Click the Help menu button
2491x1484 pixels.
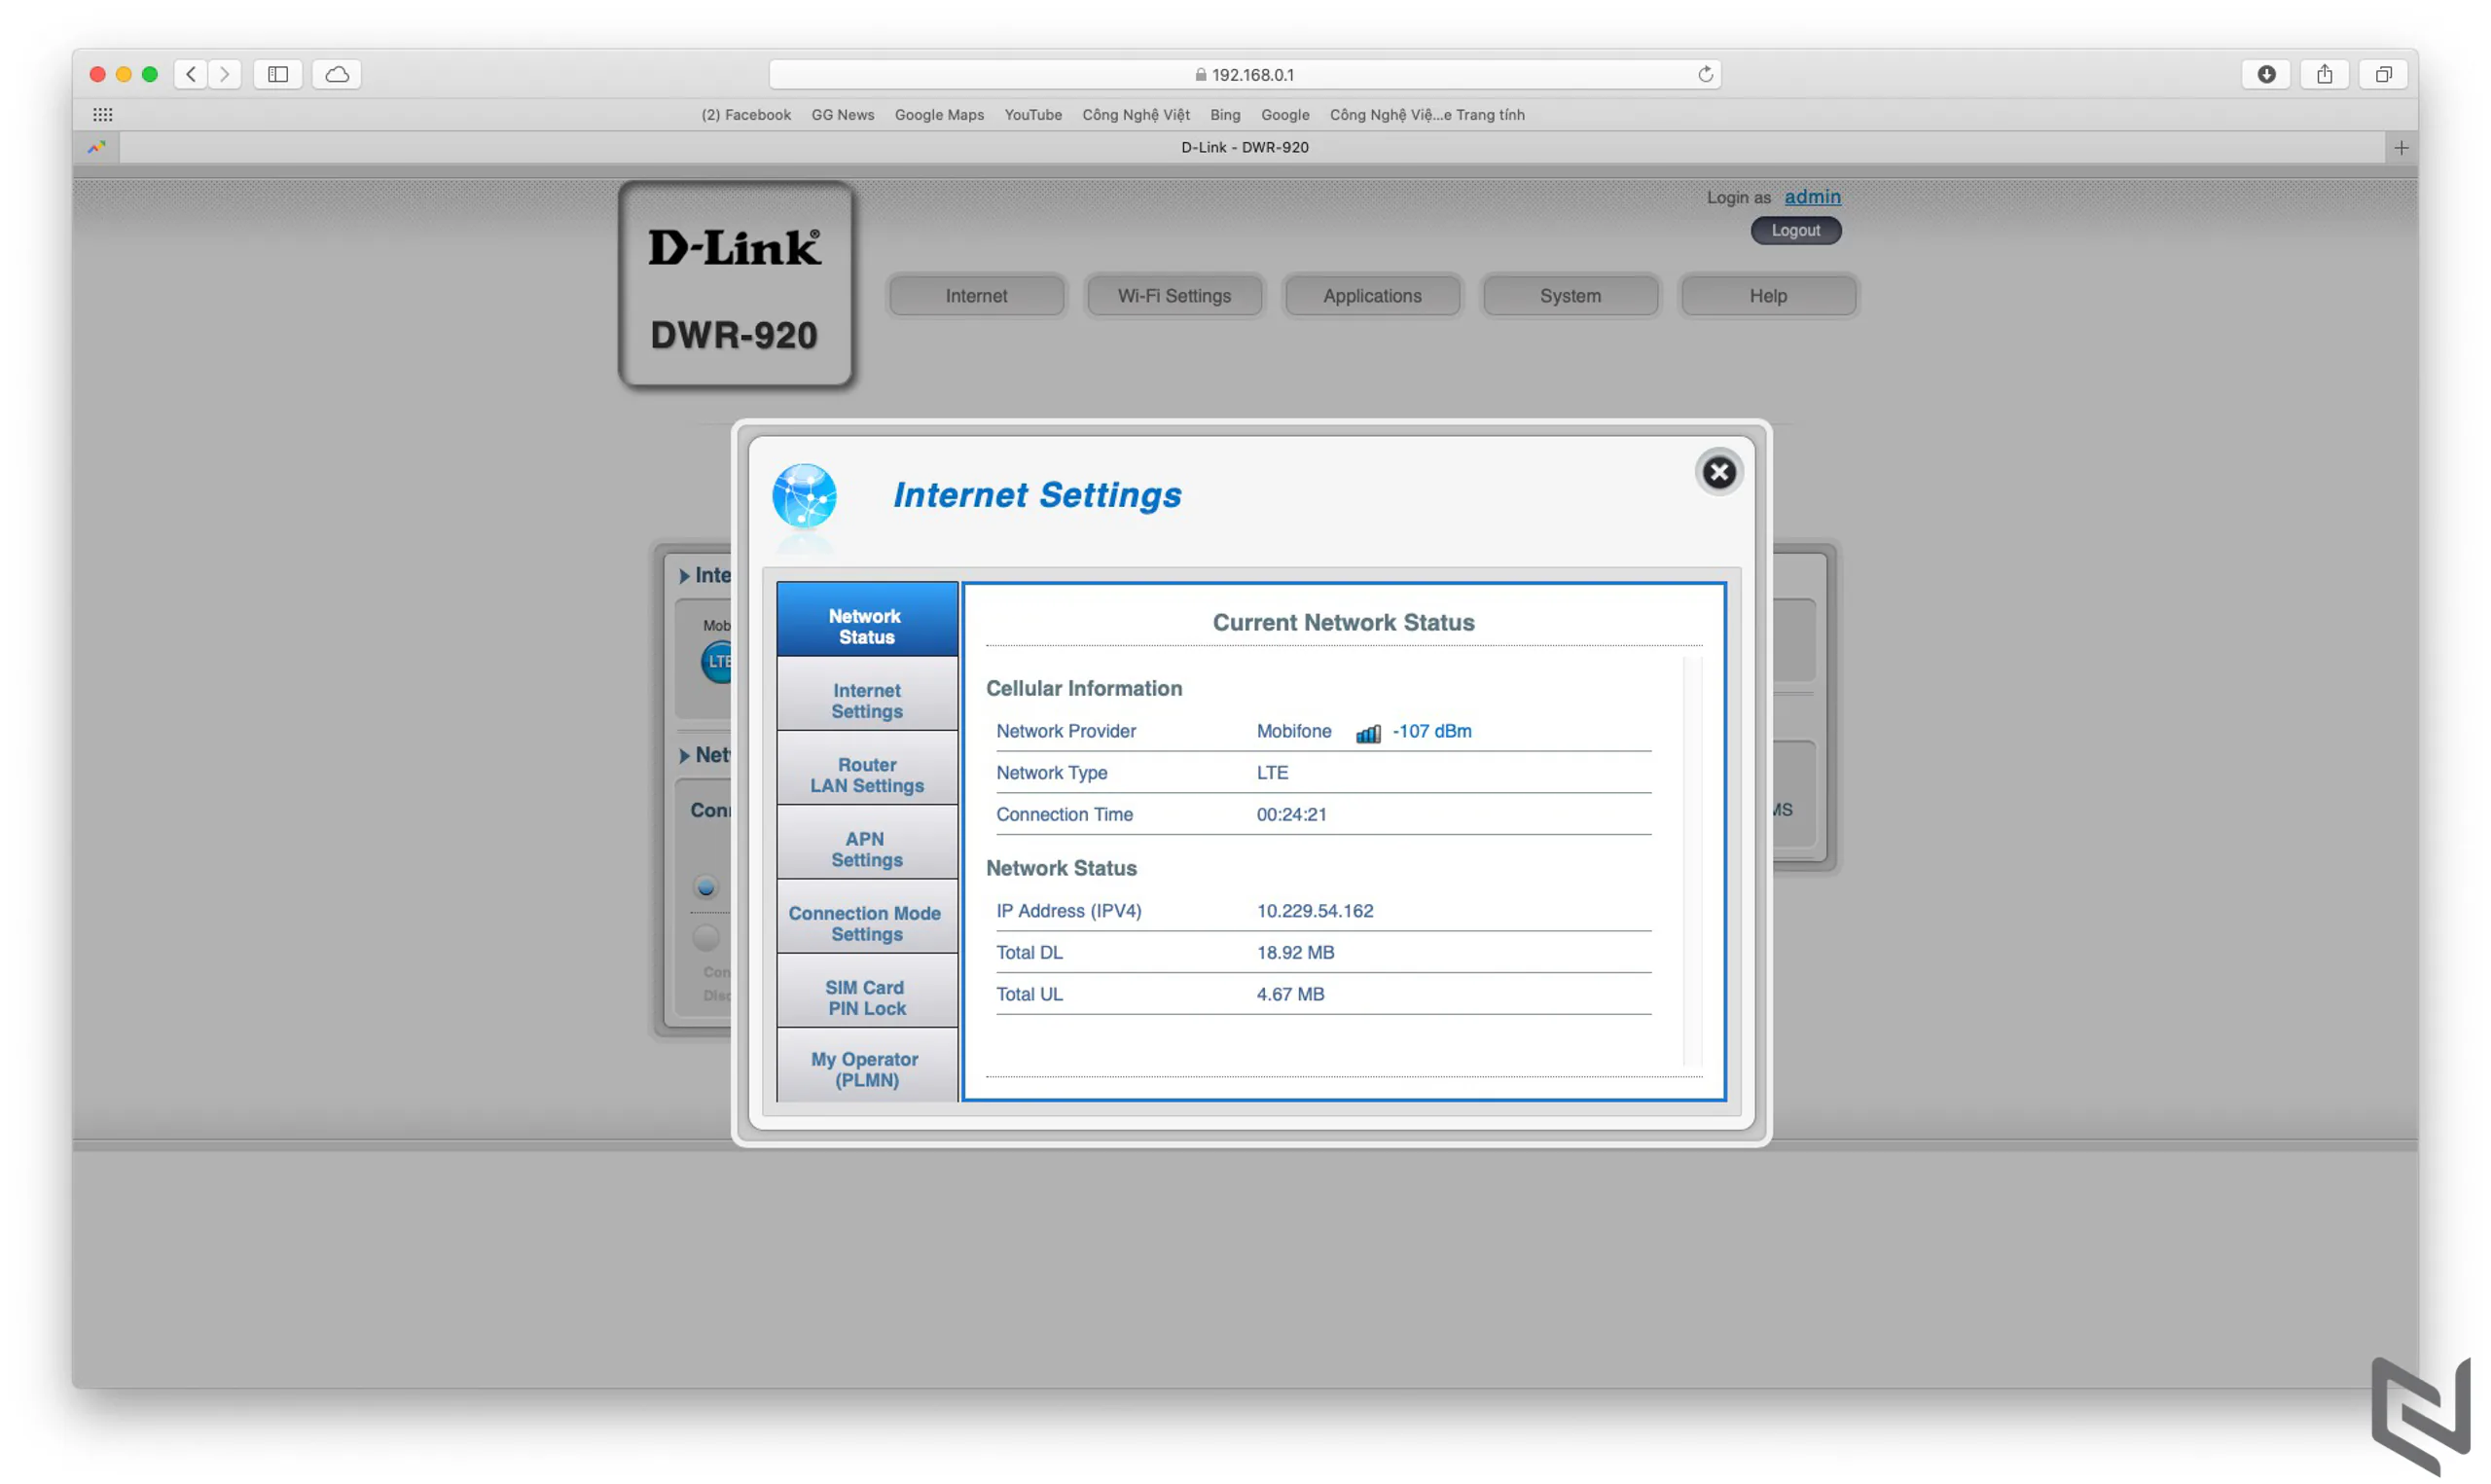tap(1767, 296)
